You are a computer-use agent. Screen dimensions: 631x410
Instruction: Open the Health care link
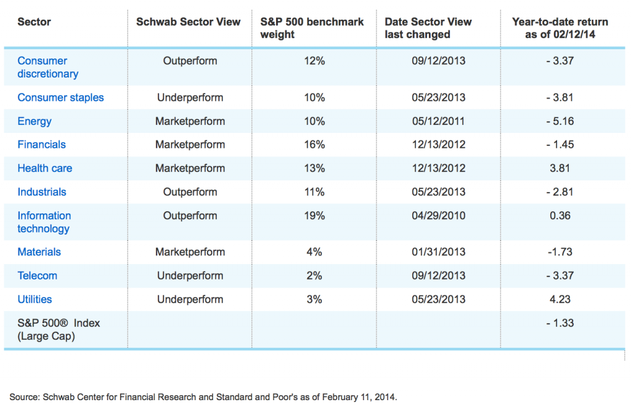44,168
